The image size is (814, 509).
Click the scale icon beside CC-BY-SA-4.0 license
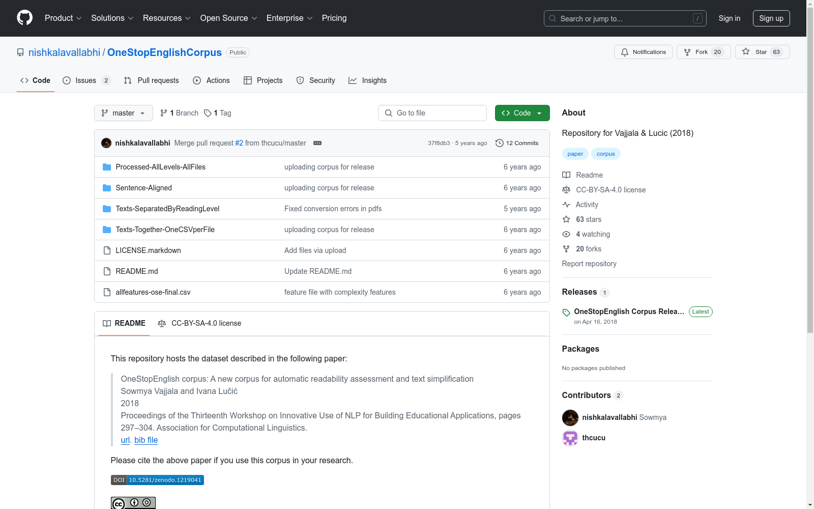click(x=566, y=190)
